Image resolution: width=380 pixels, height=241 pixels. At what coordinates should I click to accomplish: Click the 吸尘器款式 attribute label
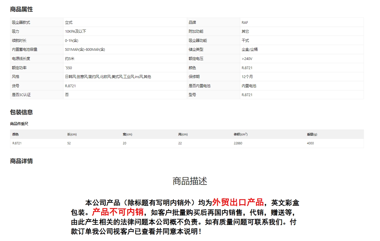(x=21, y=22)
